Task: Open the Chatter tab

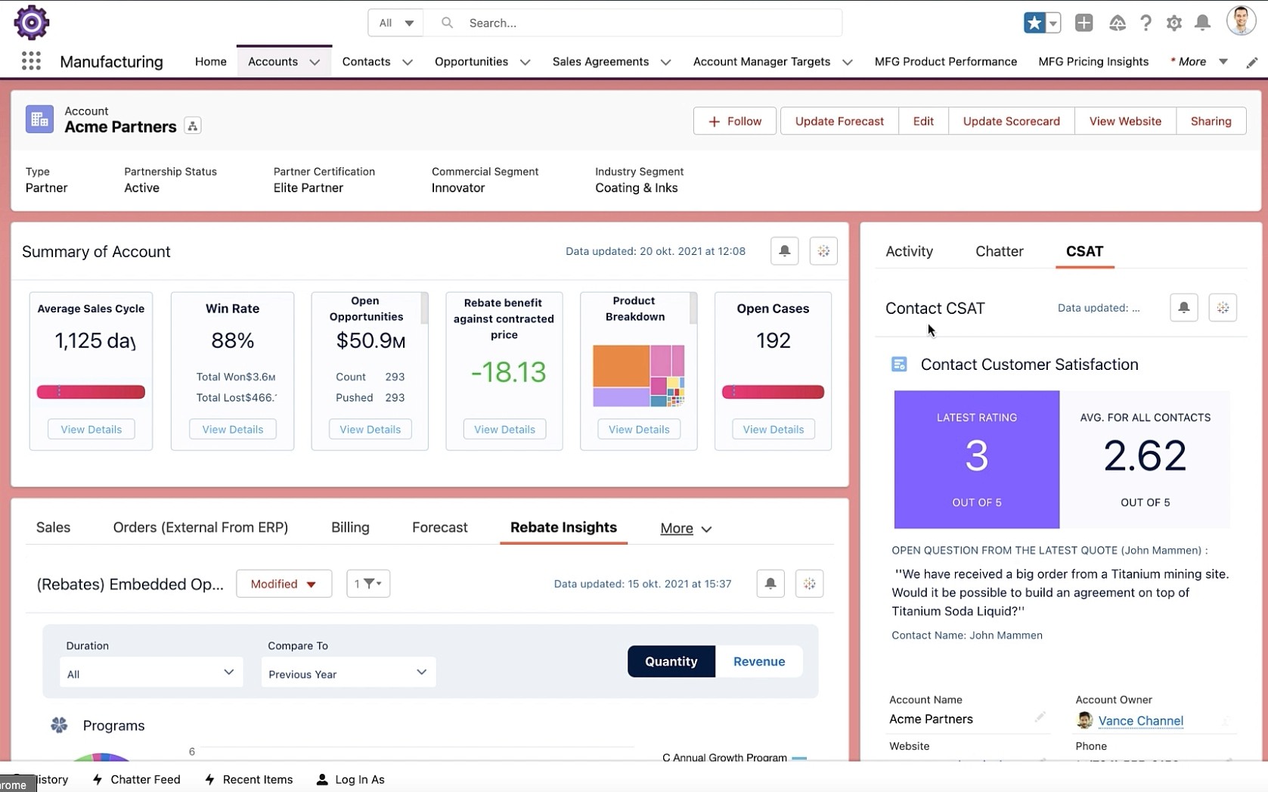Action: point(999,251)
